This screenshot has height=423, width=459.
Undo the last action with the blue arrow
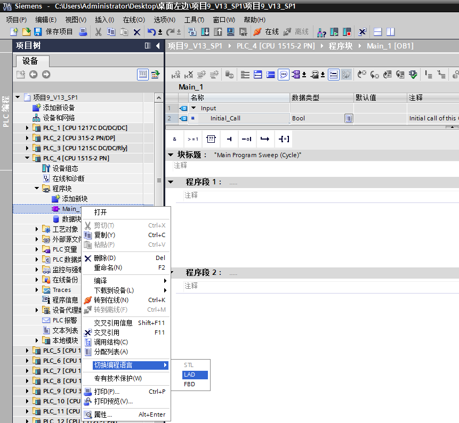(151, 31)
